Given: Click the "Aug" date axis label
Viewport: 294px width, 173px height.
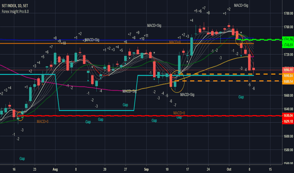Looking at the screenshot, I should point(55,170).
